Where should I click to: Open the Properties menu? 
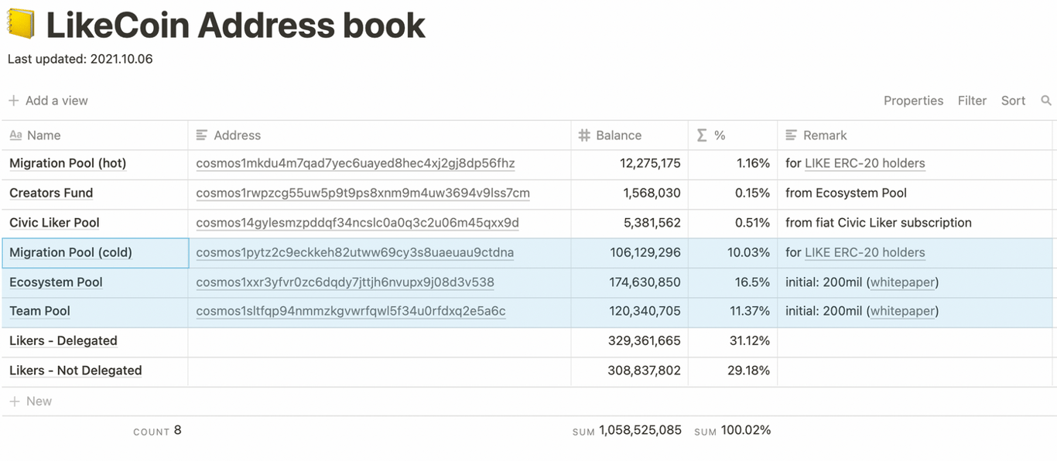click(913, 101)
